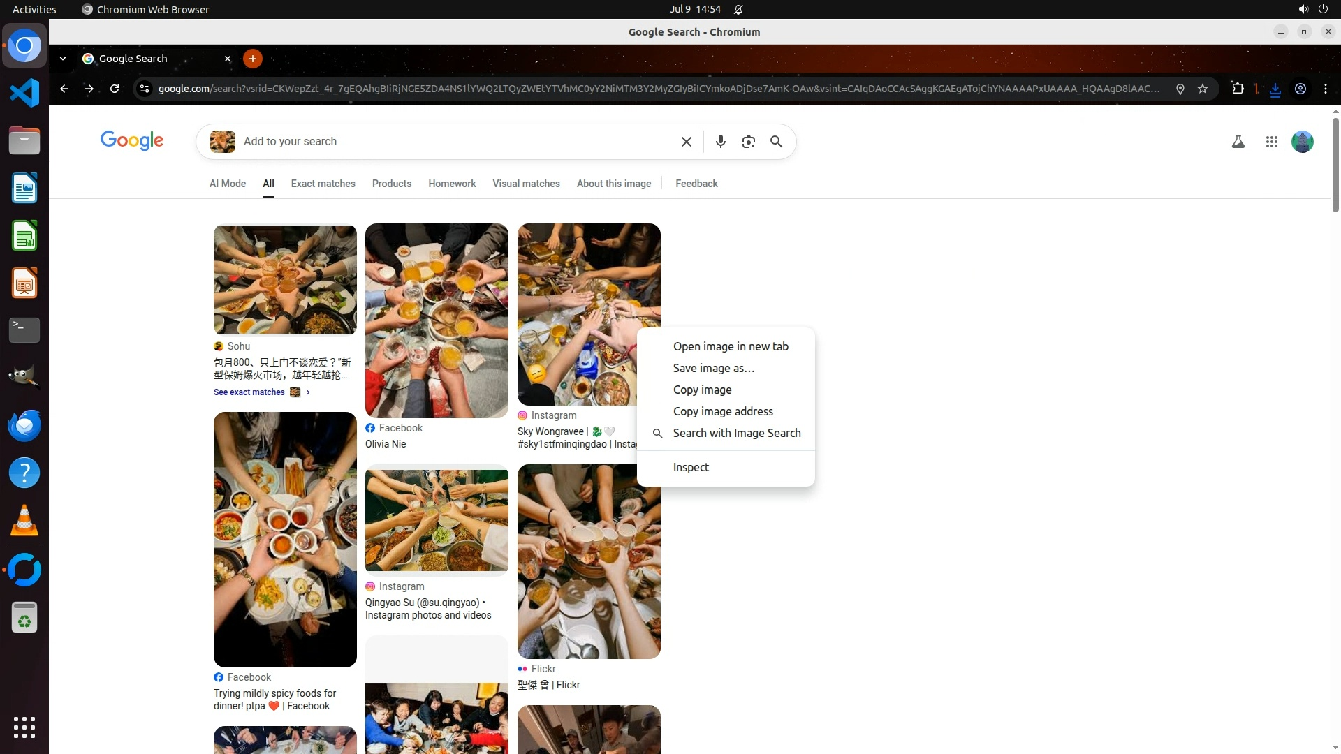Switch to the Products tab
Image resolution: width=1341 pixels, height=754 pixels.
coord(391,184)
